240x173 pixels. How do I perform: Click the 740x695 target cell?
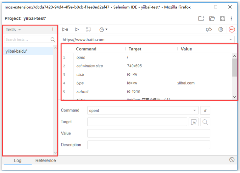(134, 66)
